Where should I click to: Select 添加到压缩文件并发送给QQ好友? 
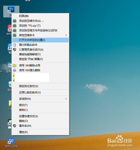click(x=40, y=30)
